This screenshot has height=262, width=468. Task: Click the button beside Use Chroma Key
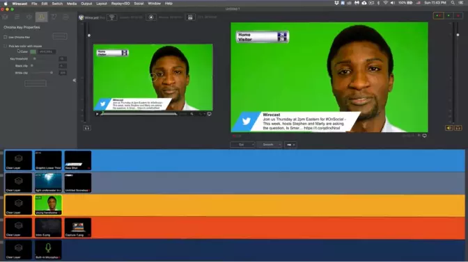click(x=60, y=36)
